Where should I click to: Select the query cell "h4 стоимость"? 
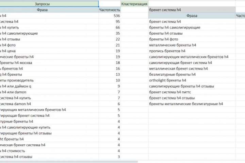pyautogui.click(x=49, y=151)
